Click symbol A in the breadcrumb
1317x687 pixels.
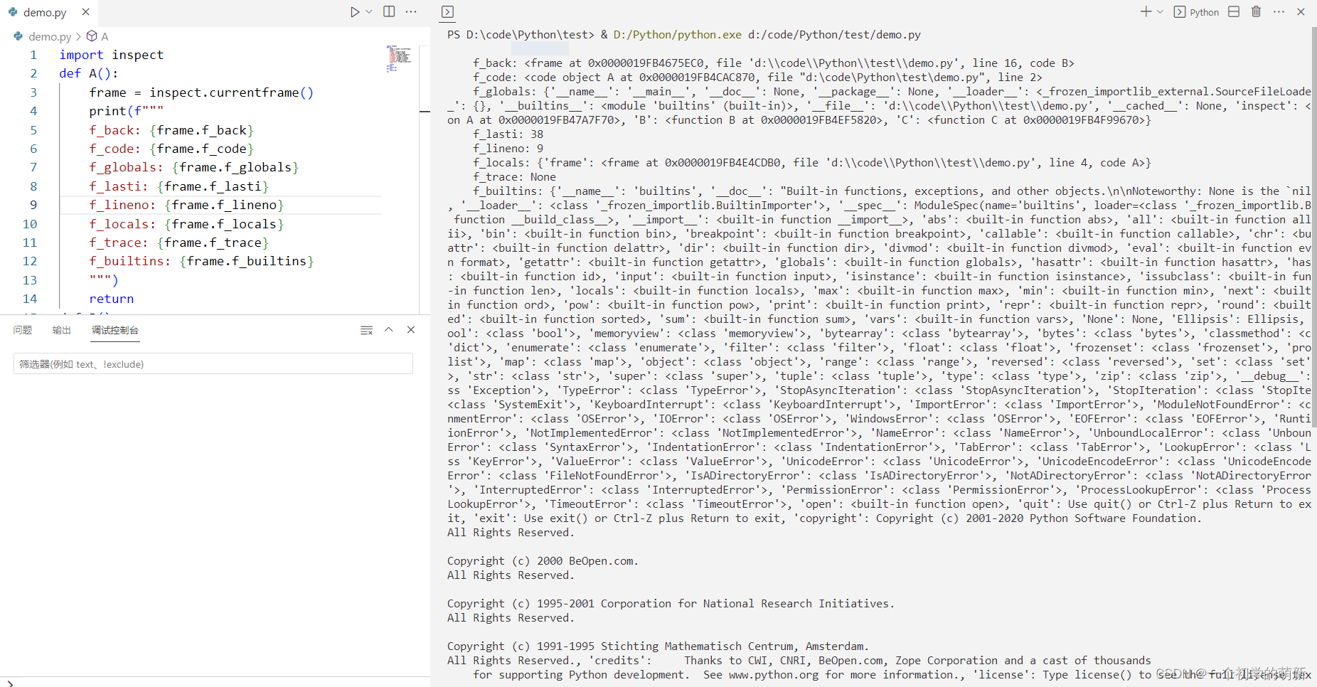(105, 36)
